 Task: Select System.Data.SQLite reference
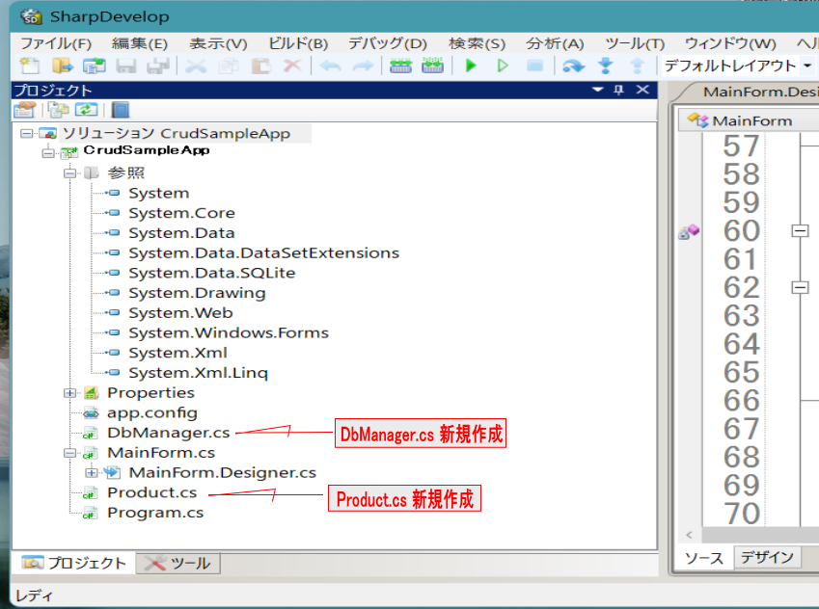pos(211,273)
